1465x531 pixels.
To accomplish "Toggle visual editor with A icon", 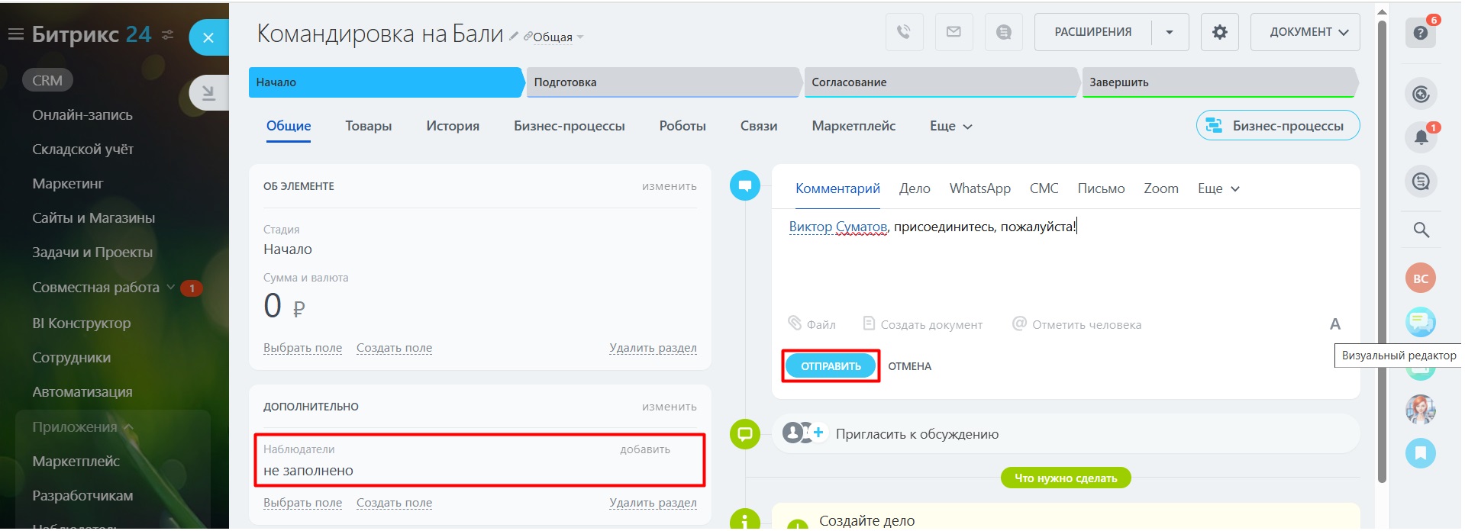I will coord(1335,324).
